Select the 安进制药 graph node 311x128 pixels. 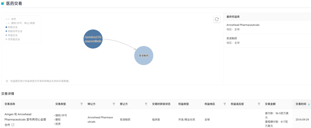click(x=144, y=56)
